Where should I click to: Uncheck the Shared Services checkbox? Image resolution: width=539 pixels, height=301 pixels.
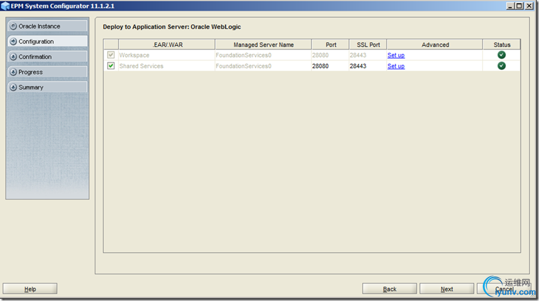coord(111,65)
